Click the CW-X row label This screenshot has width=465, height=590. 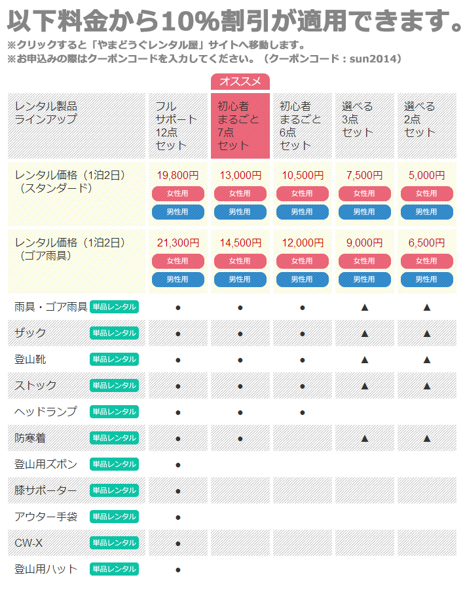(29, 543)
